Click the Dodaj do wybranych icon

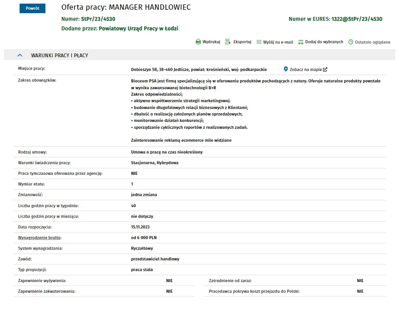click(301, 42)
